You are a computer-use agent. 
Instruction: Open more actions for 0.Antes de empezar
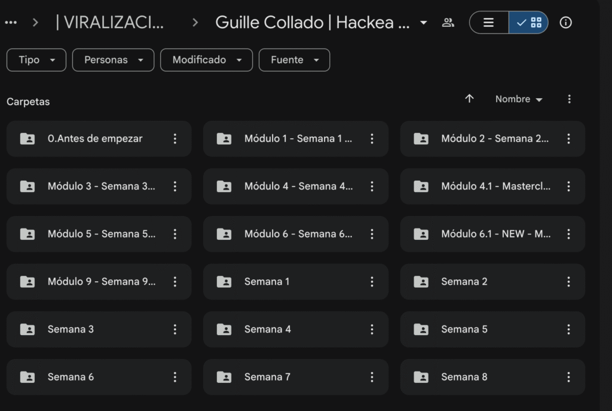pos(175,139)
